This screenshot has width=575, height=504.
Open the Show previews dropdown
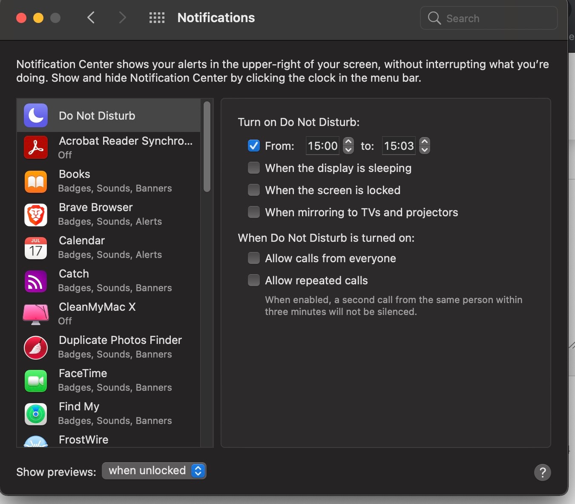tap(154, 471)
